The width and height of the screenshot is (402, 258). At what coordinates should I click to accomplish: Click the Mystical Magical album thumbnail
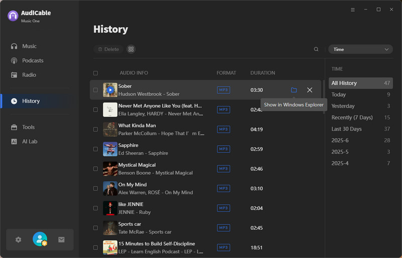point(110,169)
